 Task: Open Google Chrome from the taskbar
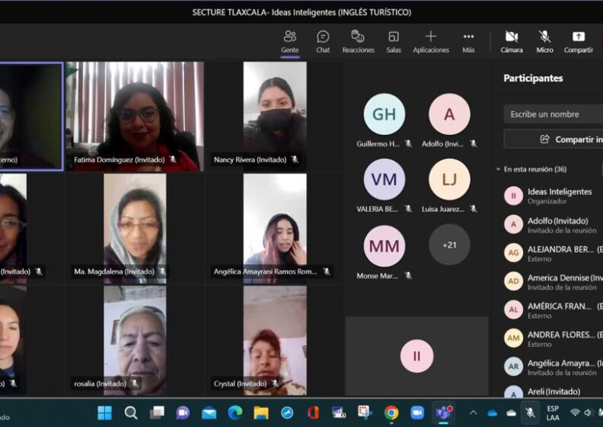[x=391, y=413]
